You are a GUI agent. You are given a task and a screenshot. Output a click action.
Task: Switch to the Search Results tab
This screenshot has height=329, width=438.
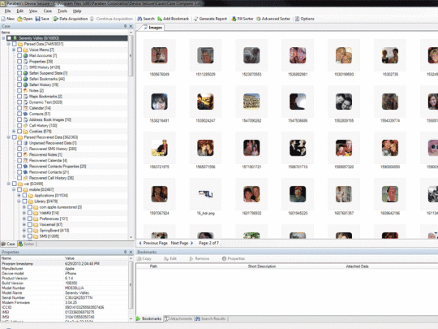click(x=210, y=318)
